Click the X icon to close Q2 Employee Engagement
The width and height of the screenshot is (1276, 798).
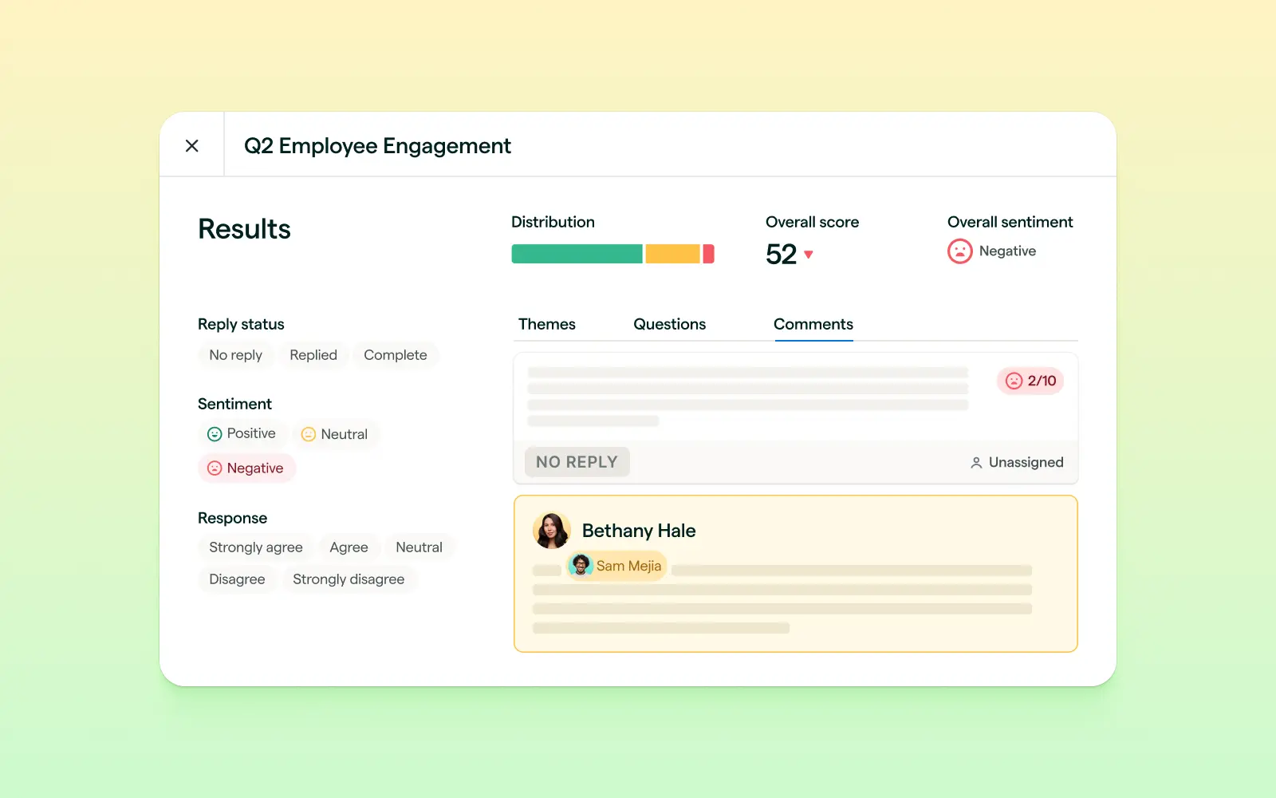pos(191,144)
